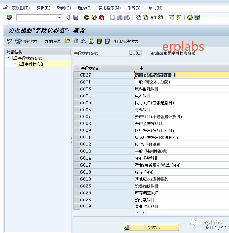The width and height of the screenshot is (229, 233).
Task: Select row marker for G001
Action: (x=77, y=82)
